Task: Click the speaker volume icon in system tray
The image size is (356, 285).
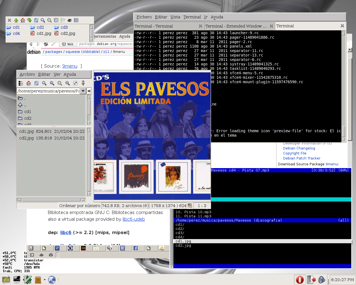Action: [x=322, y=279]
